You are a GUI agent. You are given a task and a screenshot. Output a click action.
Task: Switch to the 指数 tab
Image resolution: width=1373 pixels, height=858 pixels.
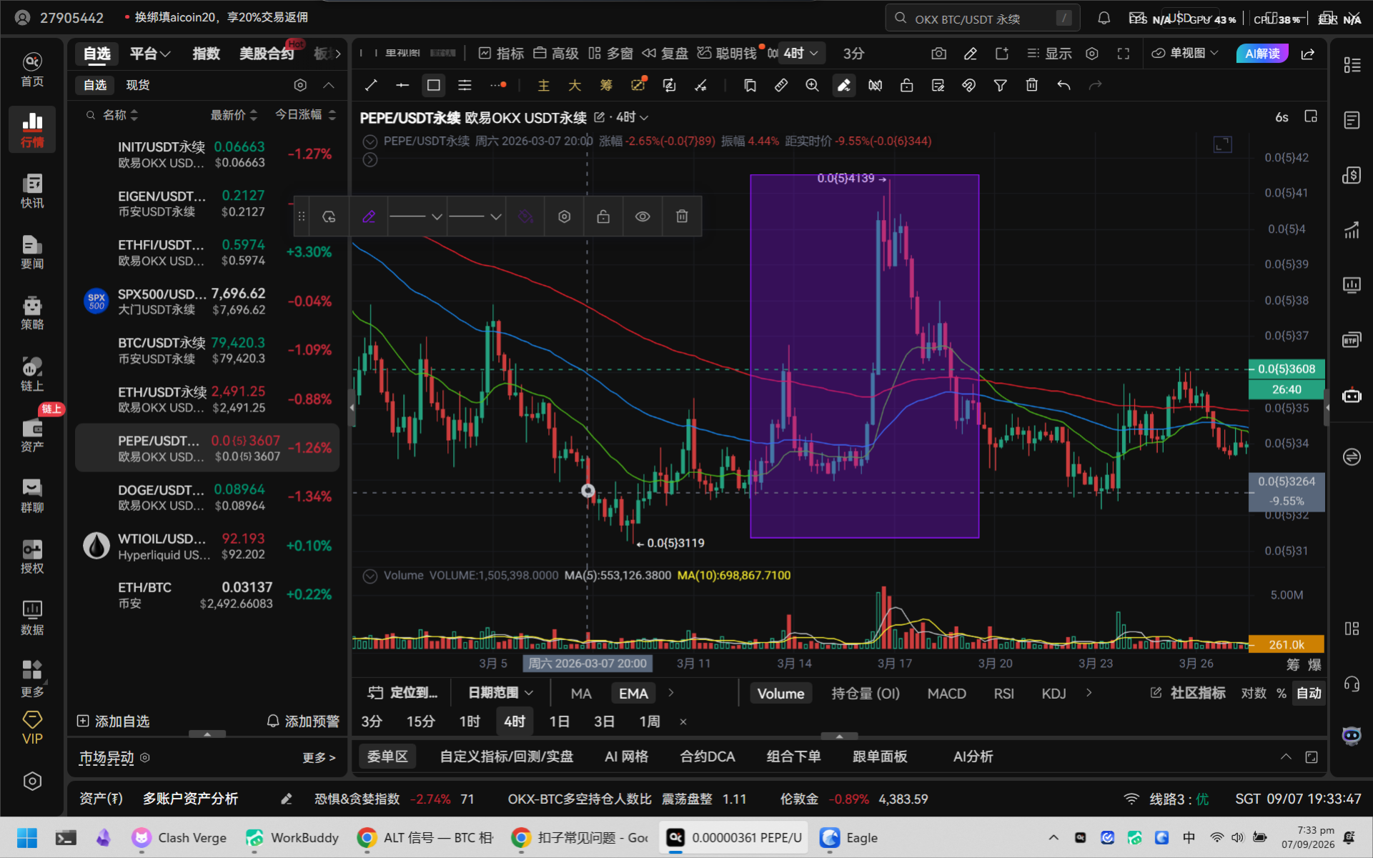tap(206, 54)
